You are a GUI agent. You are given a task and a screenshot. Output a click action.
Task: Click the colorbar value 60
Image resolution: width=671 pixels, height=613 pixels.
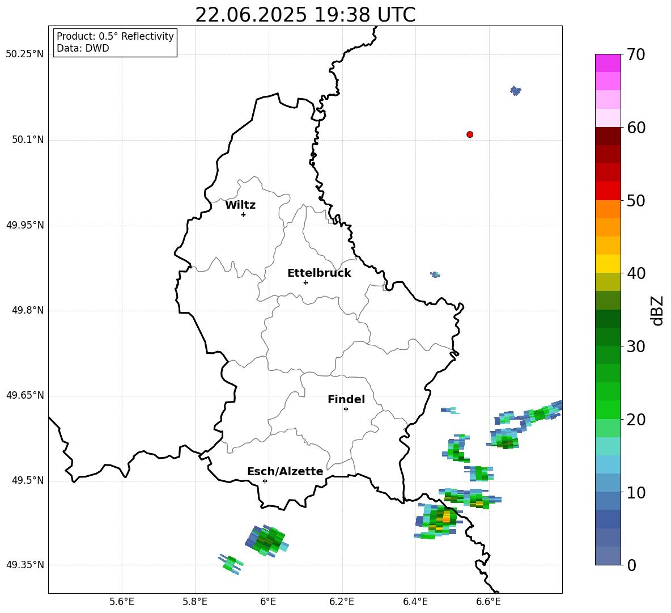(x=636, y=128)
